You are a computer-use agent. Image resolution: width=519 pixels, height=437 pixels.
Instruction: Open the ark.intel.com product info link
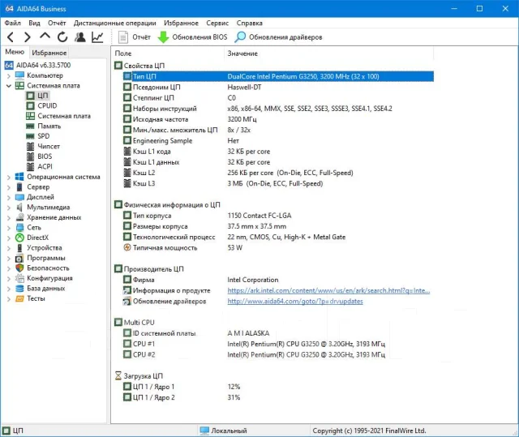click(328, 290)
